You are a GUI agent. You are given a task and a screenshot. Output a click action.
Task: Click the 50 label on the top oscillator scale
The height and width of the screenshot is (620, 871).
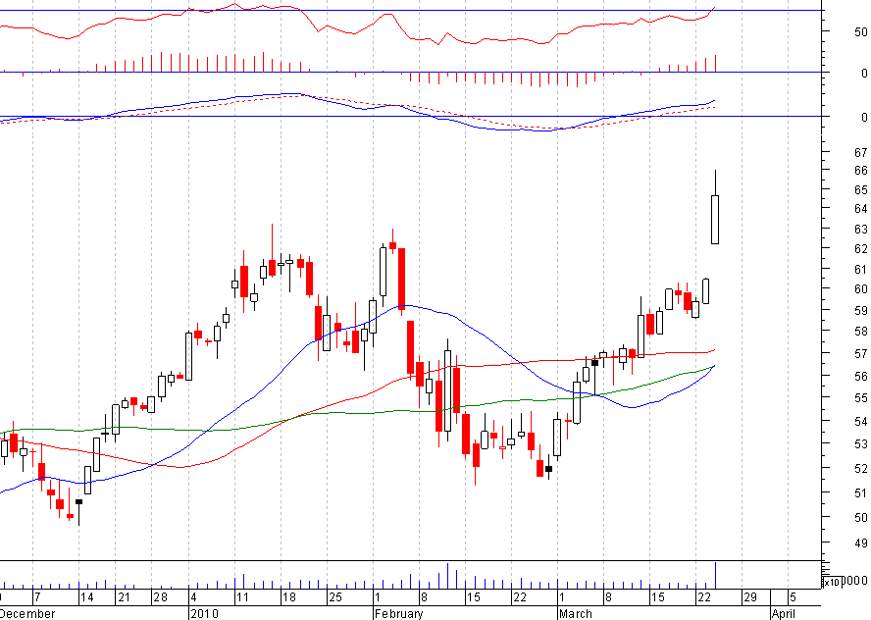click(x=860, y=32)
